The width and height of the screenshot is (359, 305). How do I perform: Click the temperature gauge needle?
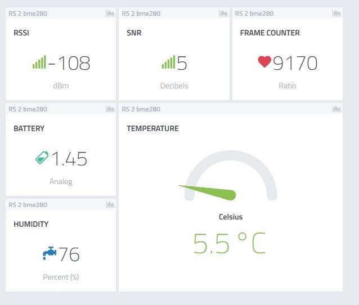tap(208, 191)
